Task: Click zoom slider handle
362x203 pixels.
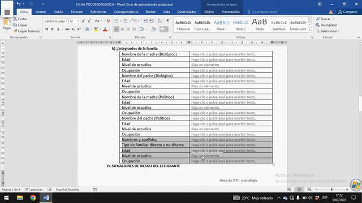Action: coord(332,189)
